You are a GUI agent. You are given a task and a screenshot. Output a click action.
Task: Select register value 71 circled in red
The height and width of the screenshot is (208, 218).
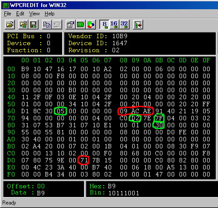click(x=84, y=160)
